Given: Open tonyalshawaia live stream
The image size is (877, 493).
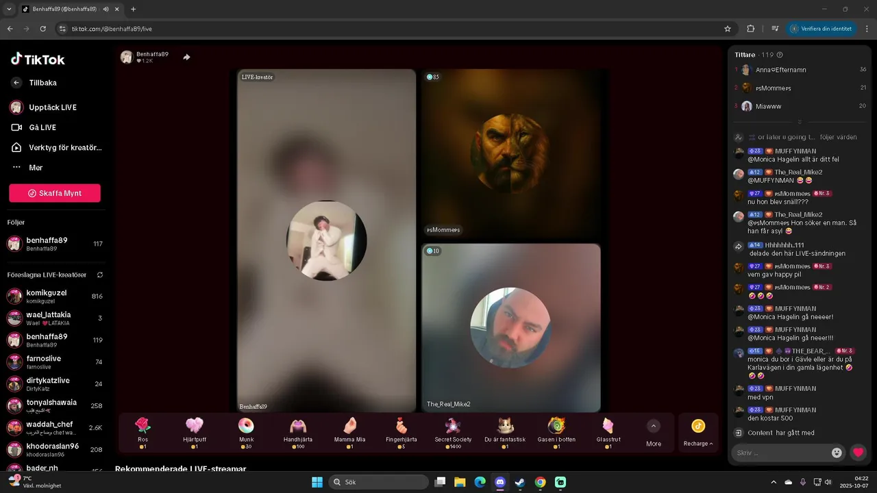Looking at the screenshot, I should [x=55, y=405].
